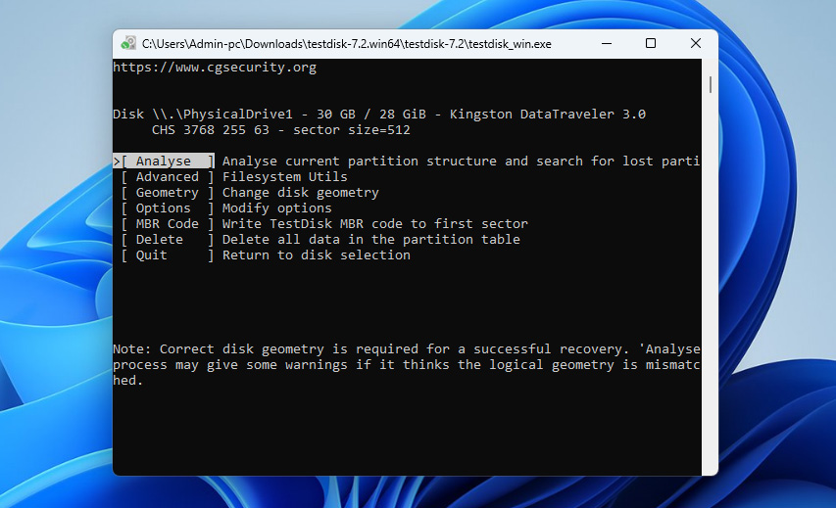Click 'Modify options' description text
The height and width of the screenshot is (508, 836).
pos(276,208)
